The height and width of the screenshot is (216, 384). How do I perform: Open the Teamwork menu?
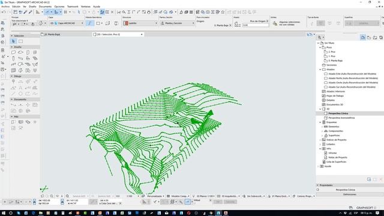tap(73, 7)
